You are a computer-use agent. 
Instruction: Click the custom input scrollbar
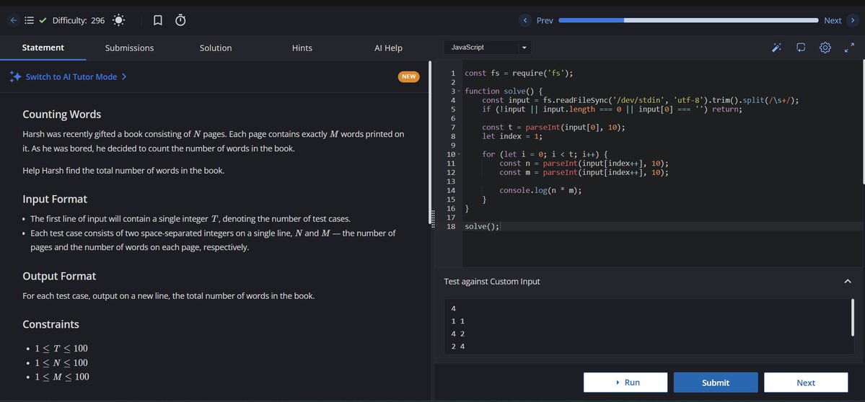pos(853,318)
